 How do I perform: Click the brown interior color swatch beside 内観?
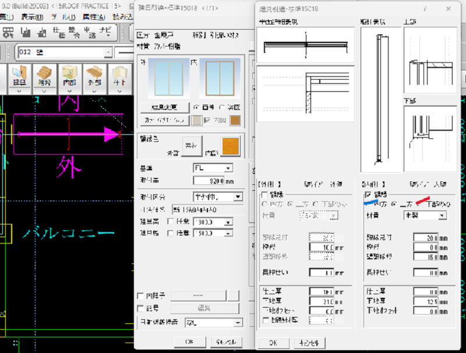point(235,120)
